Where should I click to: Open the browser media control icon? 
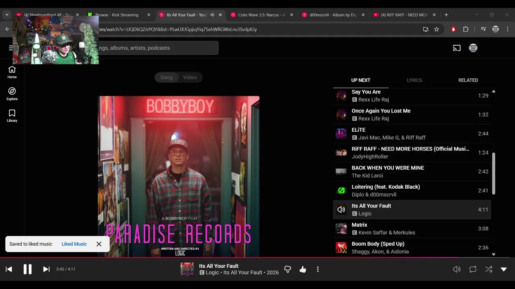point(484,29)
